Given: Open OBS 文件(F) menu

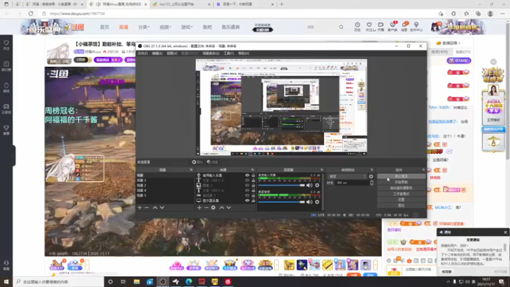Looking at the screenshot, I should point(143,54).
